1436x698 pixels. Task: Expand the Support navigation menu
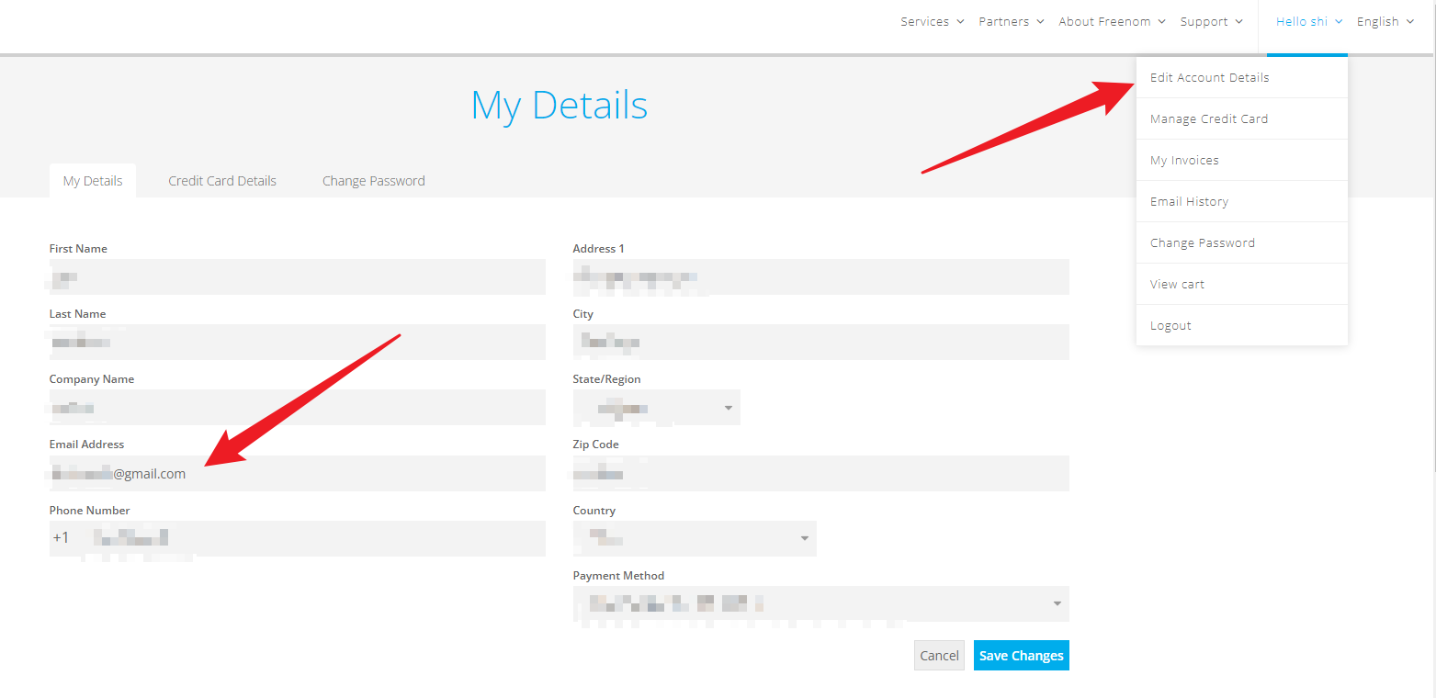pos(1211,22)
